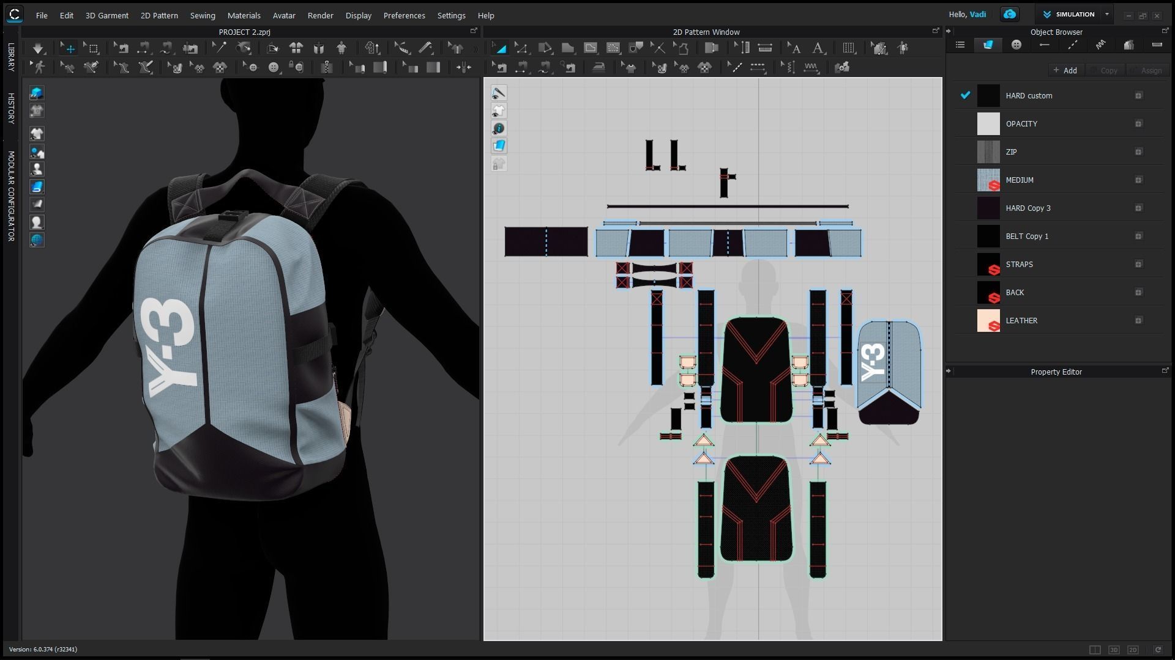Toggle the HARD custom fabric checkmark
Viewport: 1175px width, 660px height.
(x=965, y=95)
